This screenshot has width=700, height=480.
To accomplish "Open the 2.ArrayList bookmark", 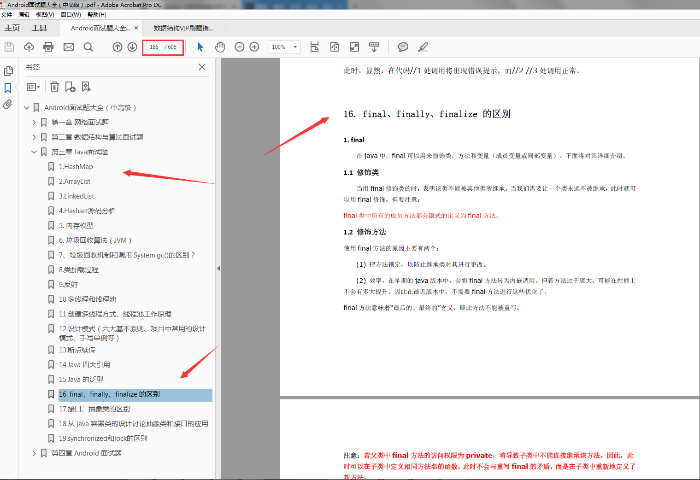I will coord(75,181).
